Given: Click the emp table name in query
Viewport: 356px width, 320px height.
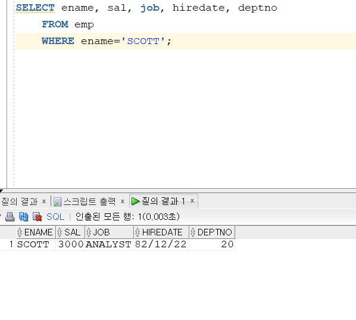Looking at the screenshot, I should click(84, 25).
